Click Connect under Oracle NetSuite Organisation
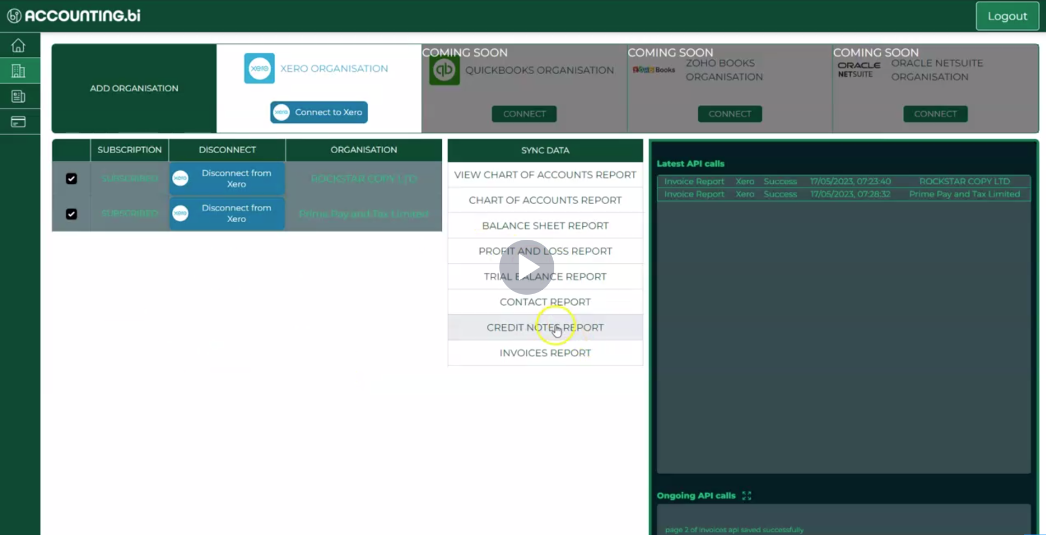Screen dimensions: 1046x535 (x=934, y=114)
